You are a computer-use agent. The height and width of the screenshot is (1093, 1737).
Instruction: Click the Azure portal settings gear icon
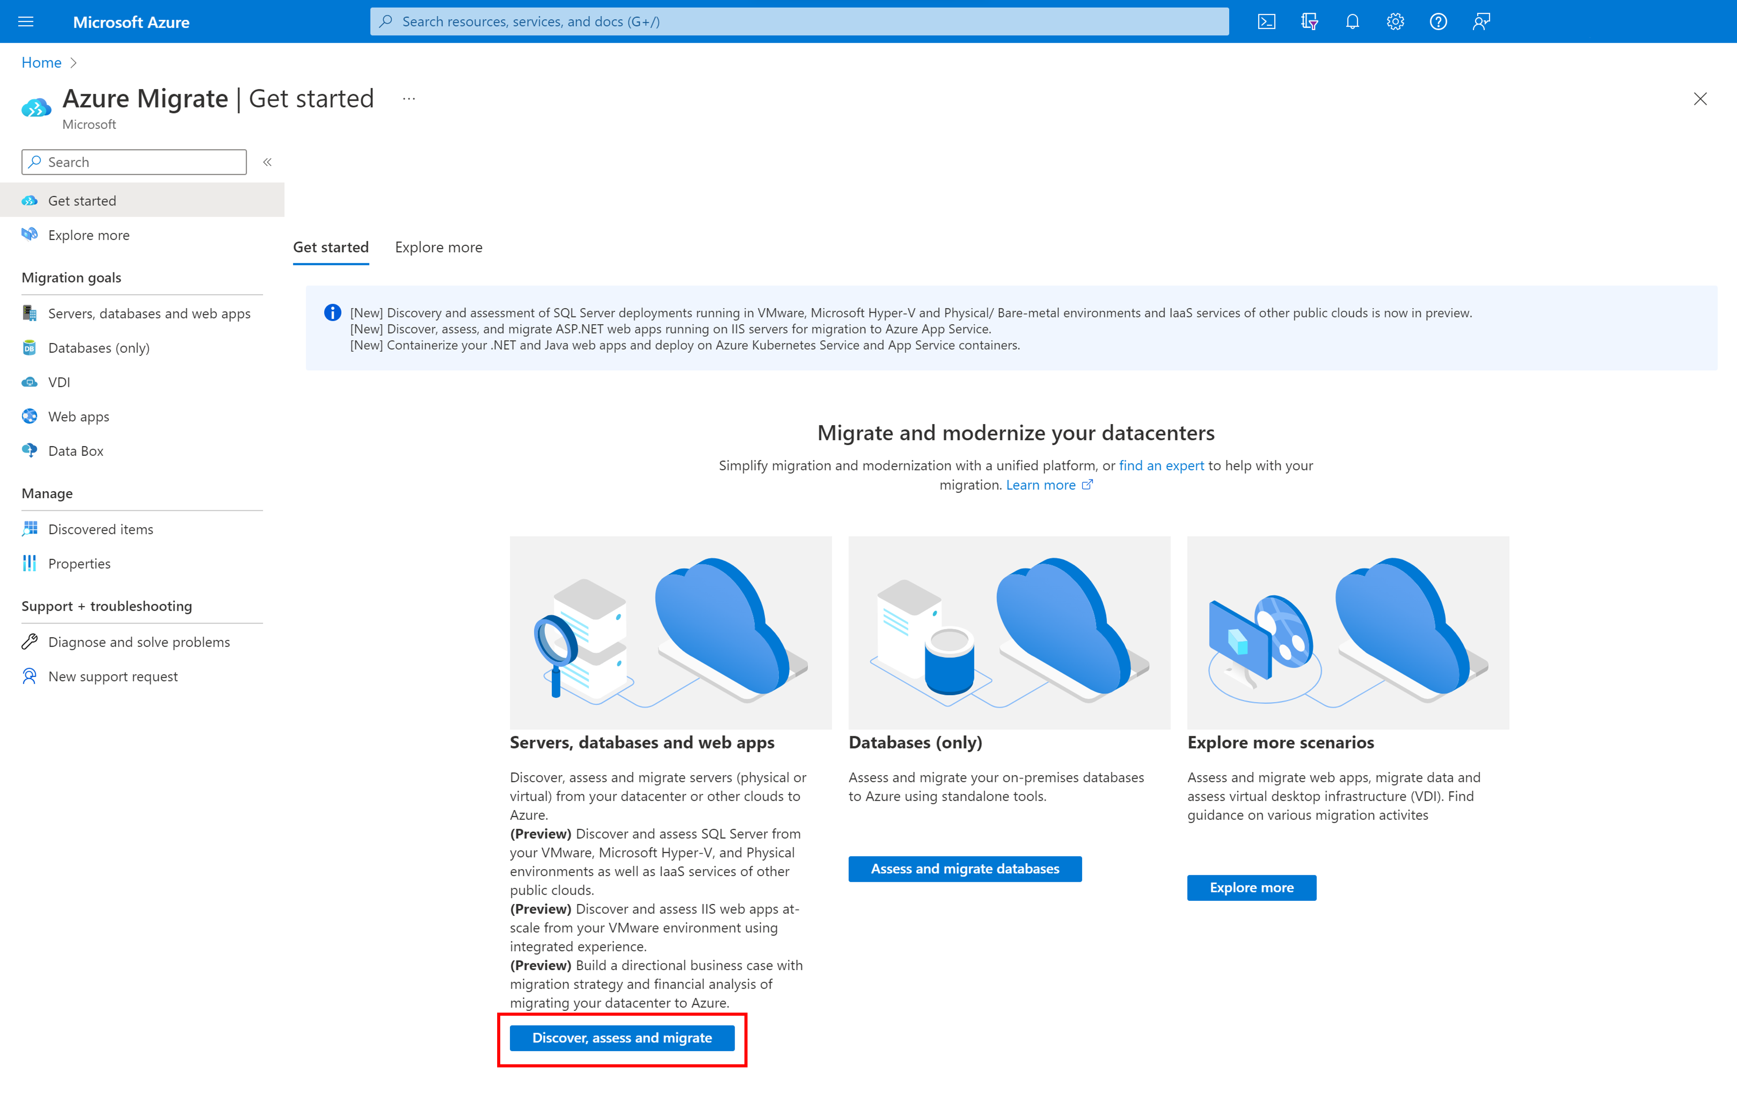pyautogui.click(x=1396, y=21)
